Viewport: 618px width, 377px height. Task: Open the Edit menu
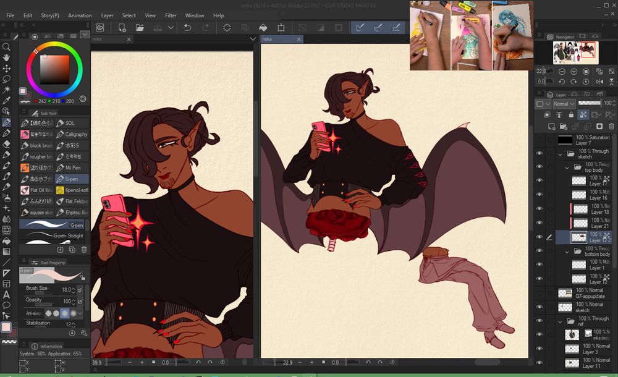click(28, 15)
